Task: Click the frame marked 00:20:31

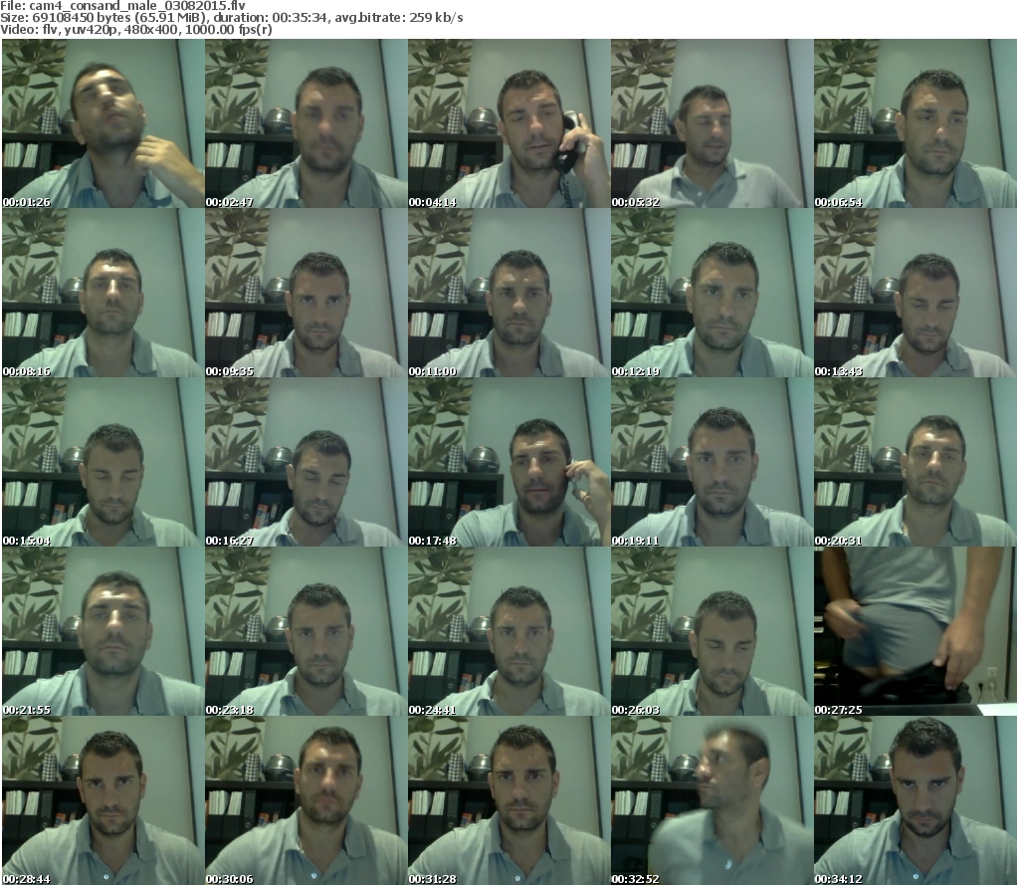Action: pos(916,462)
